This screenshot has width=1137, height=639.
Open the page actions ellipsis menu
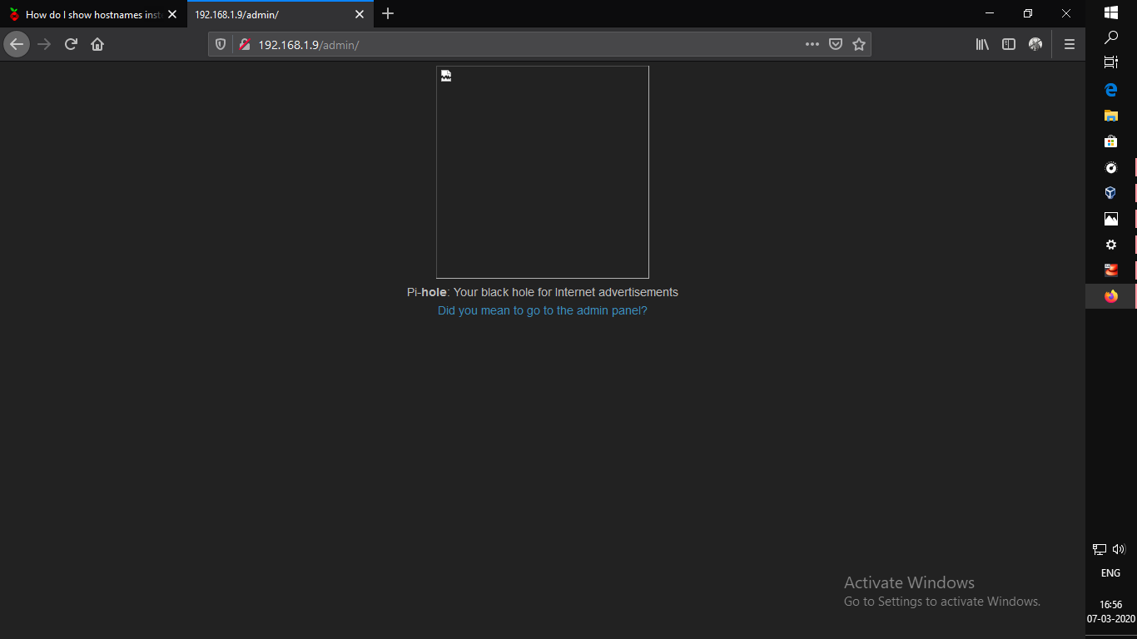point(812,43)
